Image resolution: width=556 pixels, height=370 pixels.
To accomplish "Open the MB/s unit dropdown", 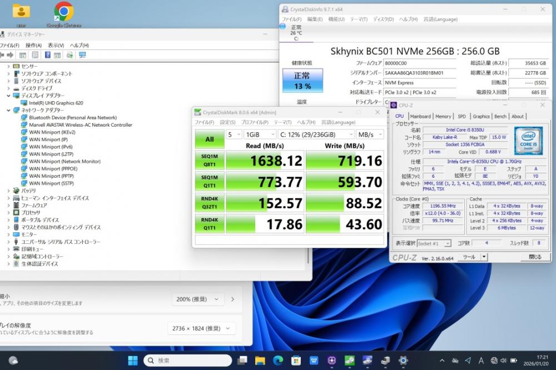I will coord(370,134).
